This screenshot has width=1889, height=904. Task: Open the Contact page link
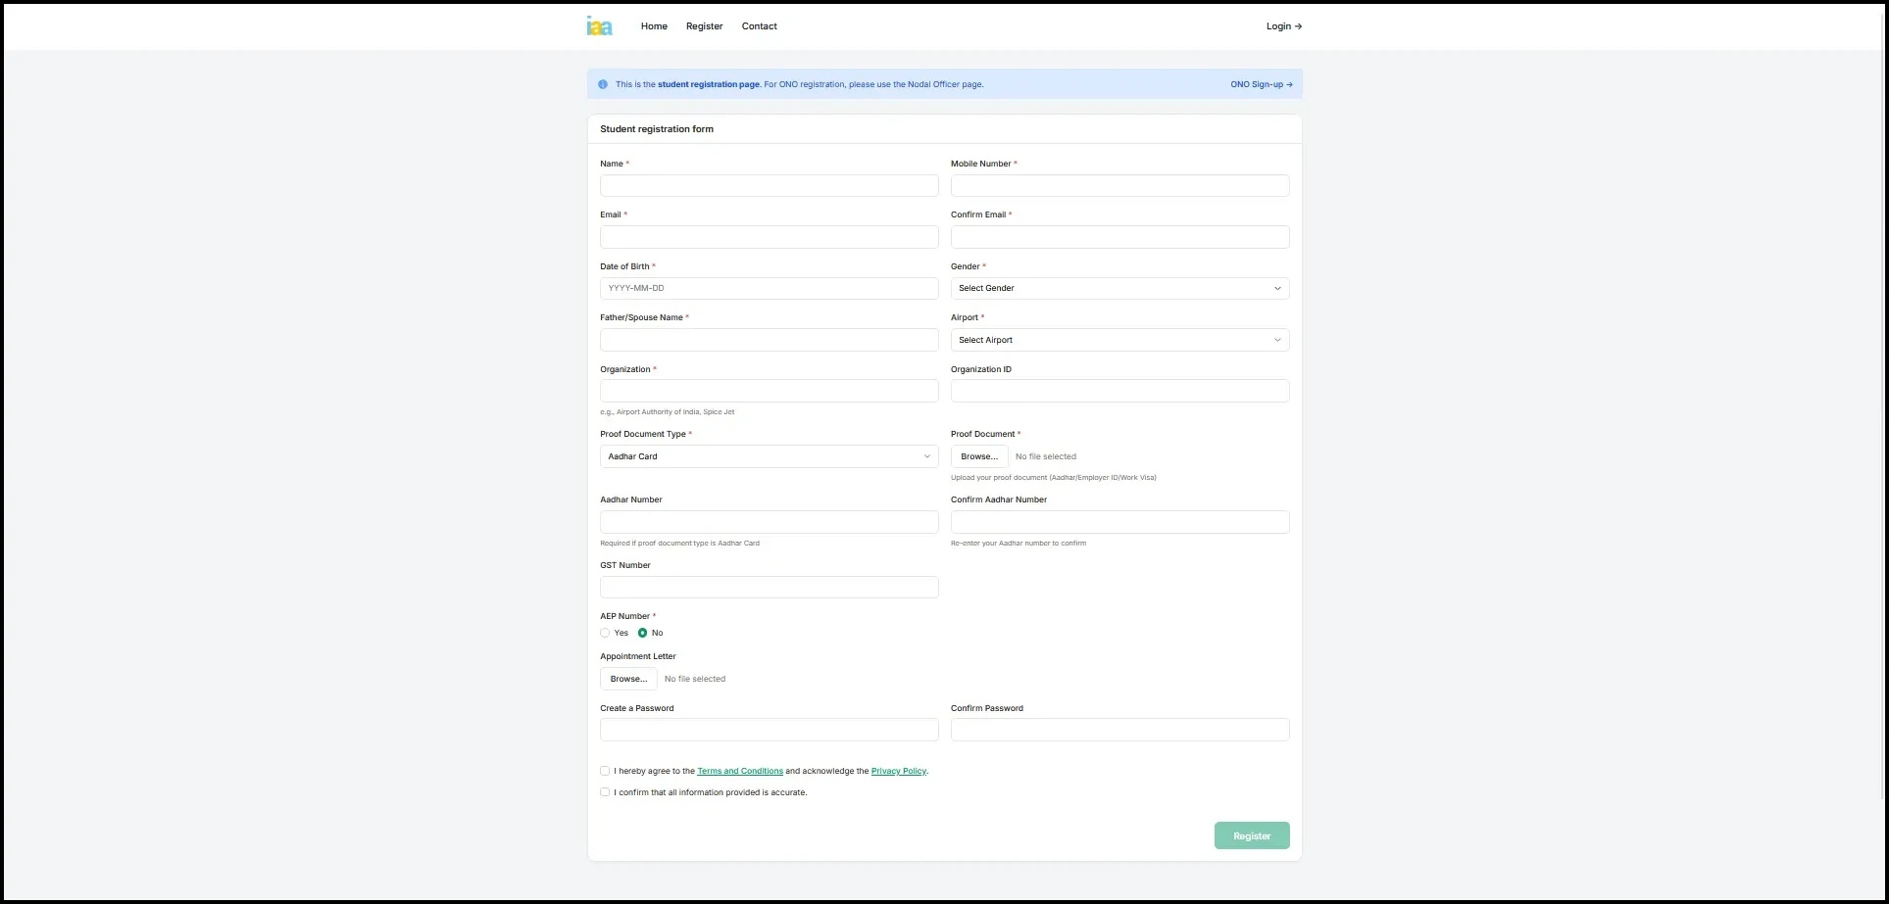(759, 26)
